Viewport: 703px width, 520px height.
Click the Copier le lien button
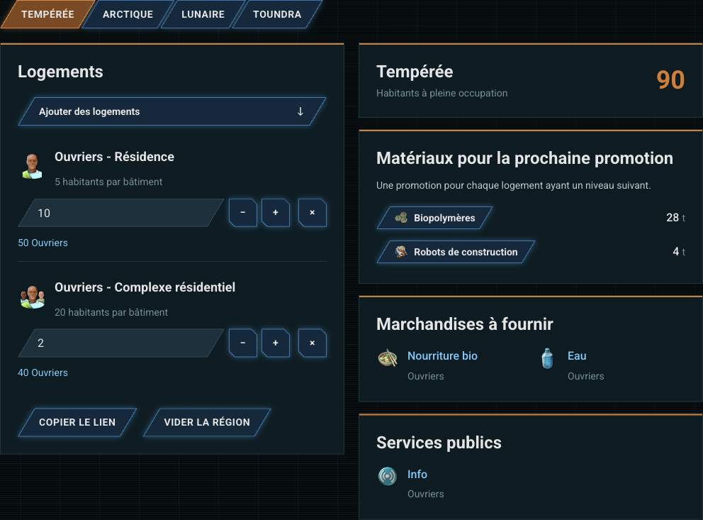click(77, 422)
